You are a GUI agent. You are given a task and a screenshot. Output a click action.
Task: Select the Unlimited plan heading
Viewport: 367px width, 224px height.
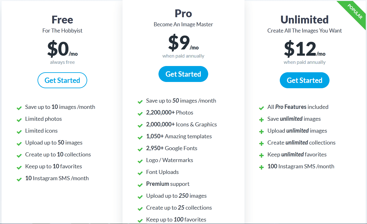pyautogui.click(x=304, y=19)
